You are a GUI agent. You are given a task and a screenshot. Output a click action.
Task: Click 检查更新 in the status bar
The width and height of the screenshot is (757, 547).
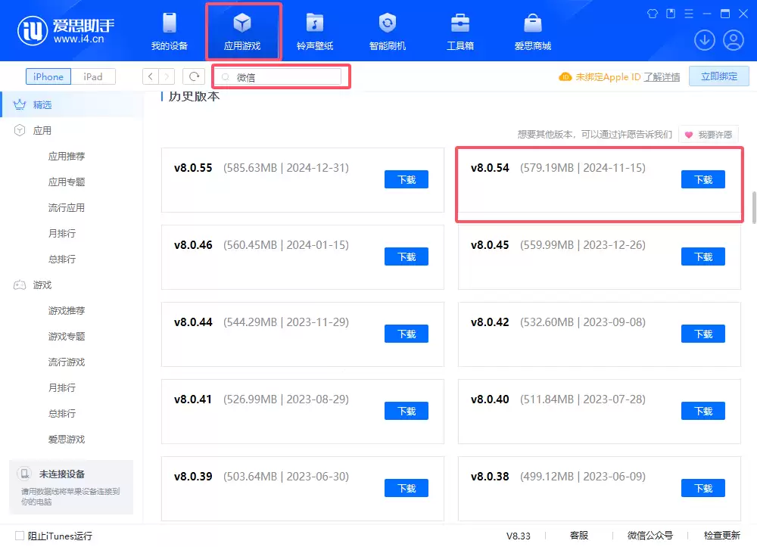[x=721, y=536]
